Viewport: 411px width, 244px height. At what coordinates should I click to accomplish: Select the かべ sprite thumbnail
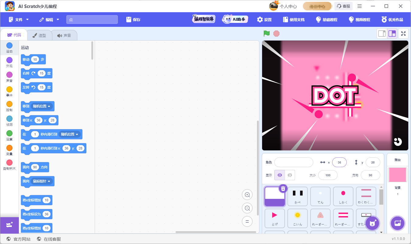coord(297,196)
